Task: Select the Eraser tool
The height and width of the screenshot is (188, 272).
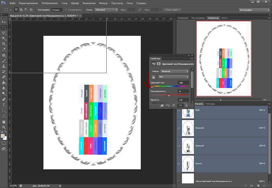Action: coord(4,77)
